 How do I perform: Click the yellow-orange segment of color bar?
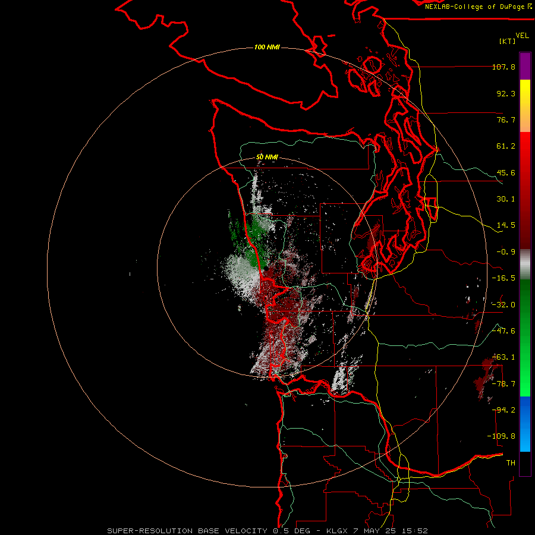click(x=525, y=106)
